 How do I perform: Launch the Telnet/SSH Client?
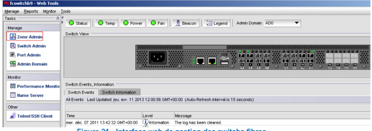tap(31, 116)
